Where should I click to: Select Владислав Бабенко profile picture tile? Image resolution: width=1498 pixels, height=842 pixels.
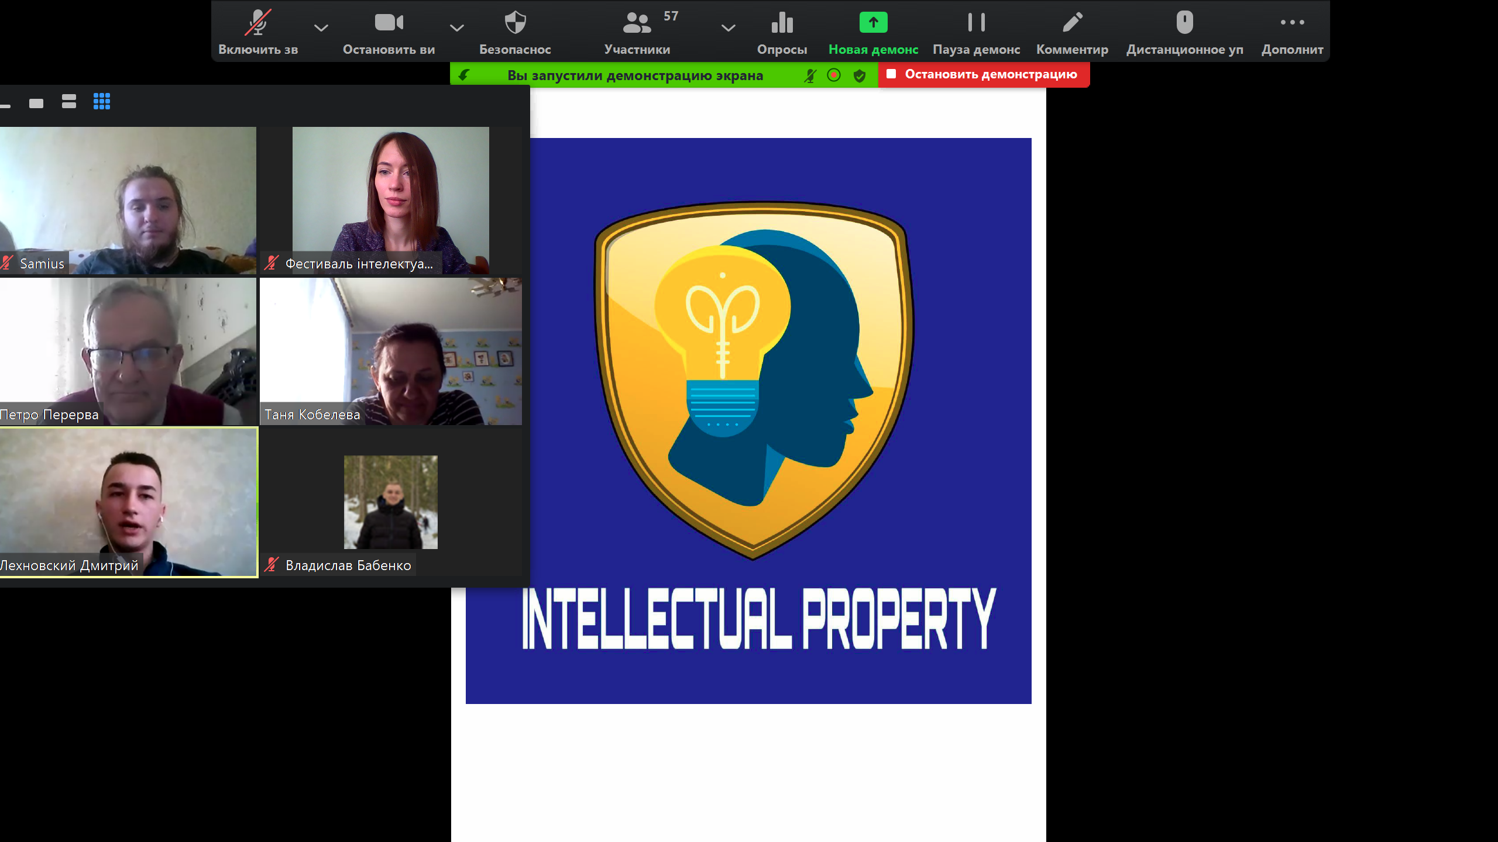pos(391,502)
